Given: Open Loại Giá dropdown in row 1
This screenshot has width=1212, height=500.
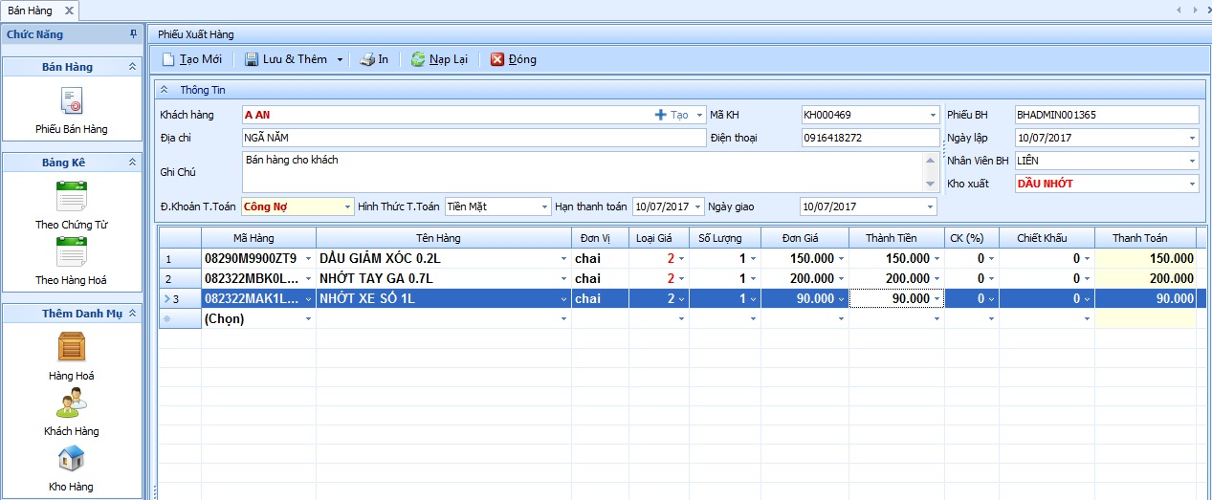Looking at the screenshot, I should [x=681, y=258].
